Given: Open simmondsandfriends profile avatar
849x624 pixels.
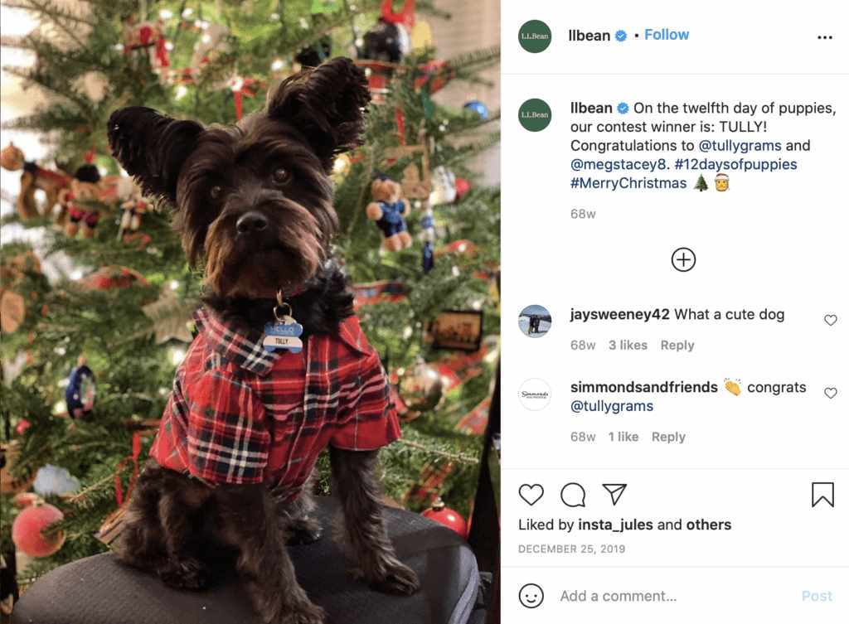Looking at the screenshot, I should [x=535, y=394].
